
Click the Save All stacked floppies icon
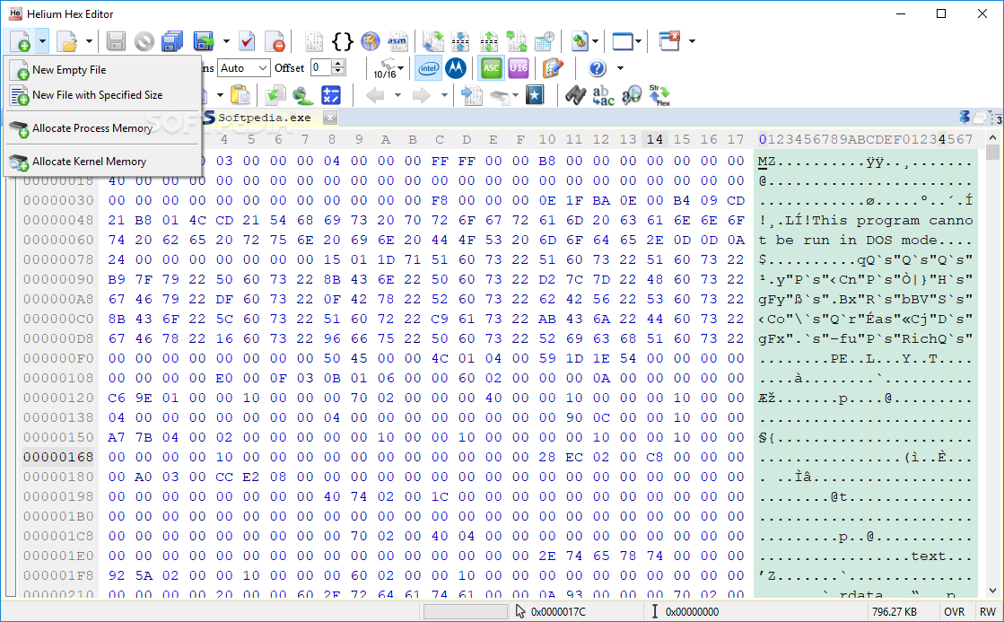point(171,41)
